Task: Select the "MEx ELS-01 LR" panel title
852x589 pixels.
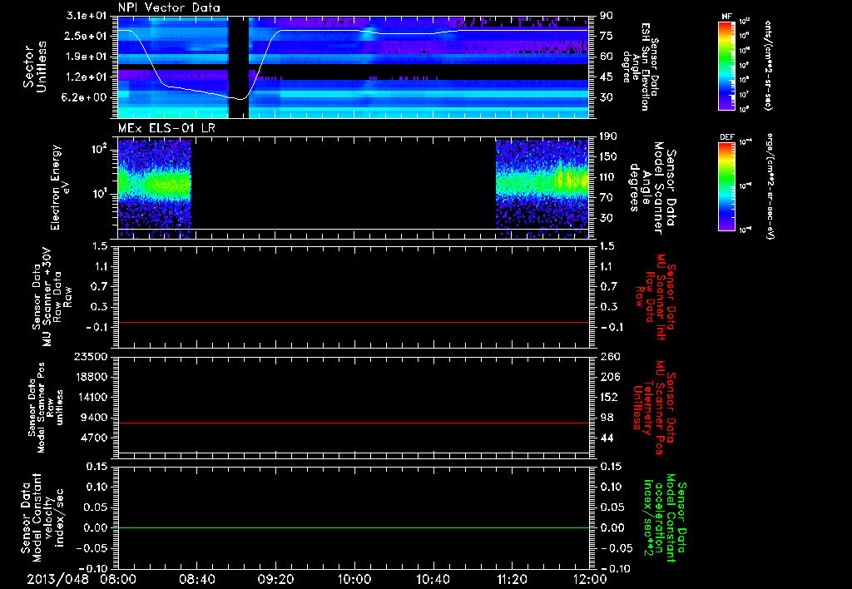Action: pos(165,128)
